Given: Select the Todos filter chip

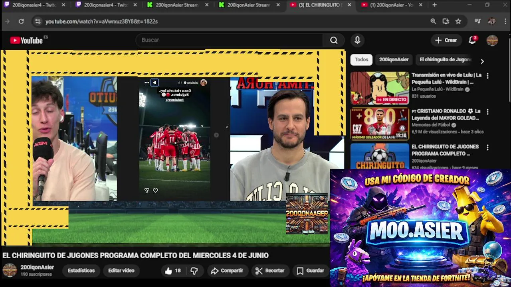Looking at the screenshot, I should [361, 59].
